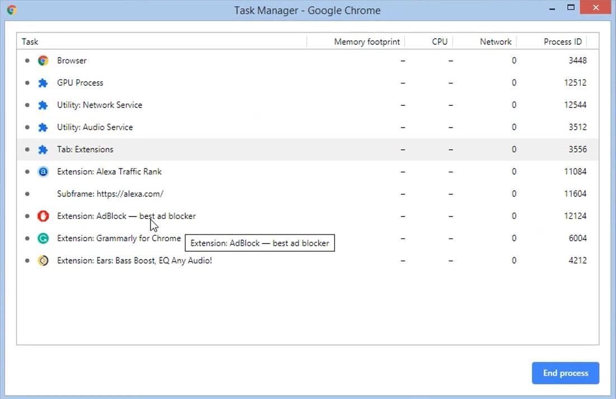Select Extension: Grammarly for Chrome task

click(308, 238)
